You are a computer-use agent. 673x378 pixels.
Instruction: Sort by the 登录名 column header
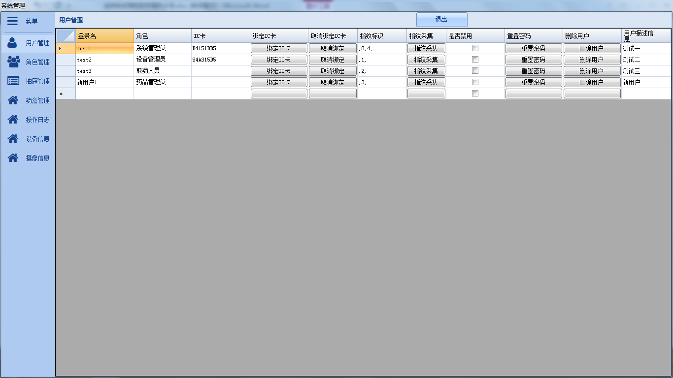point(104,36)
